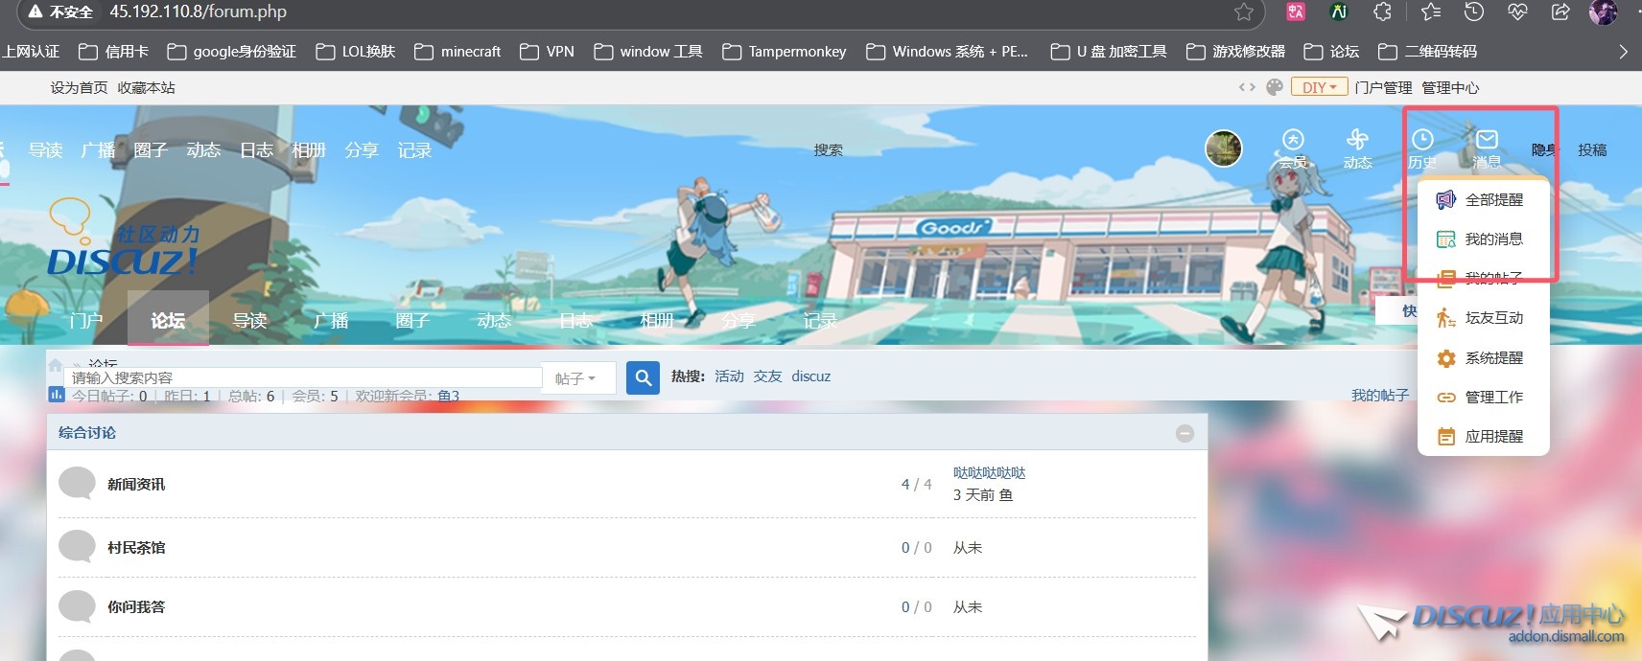This screenshot has height=661, width=1642.
Task: Open the 新闻资讯 forum
Action: coord(136,484)
